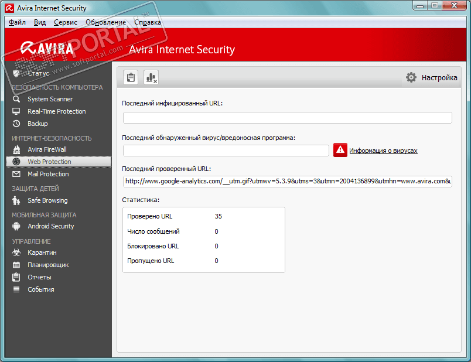The height and width of the screenshot is (362, 471).
Task: Open the Планировщик section
Action: click(x=48, y=265)
